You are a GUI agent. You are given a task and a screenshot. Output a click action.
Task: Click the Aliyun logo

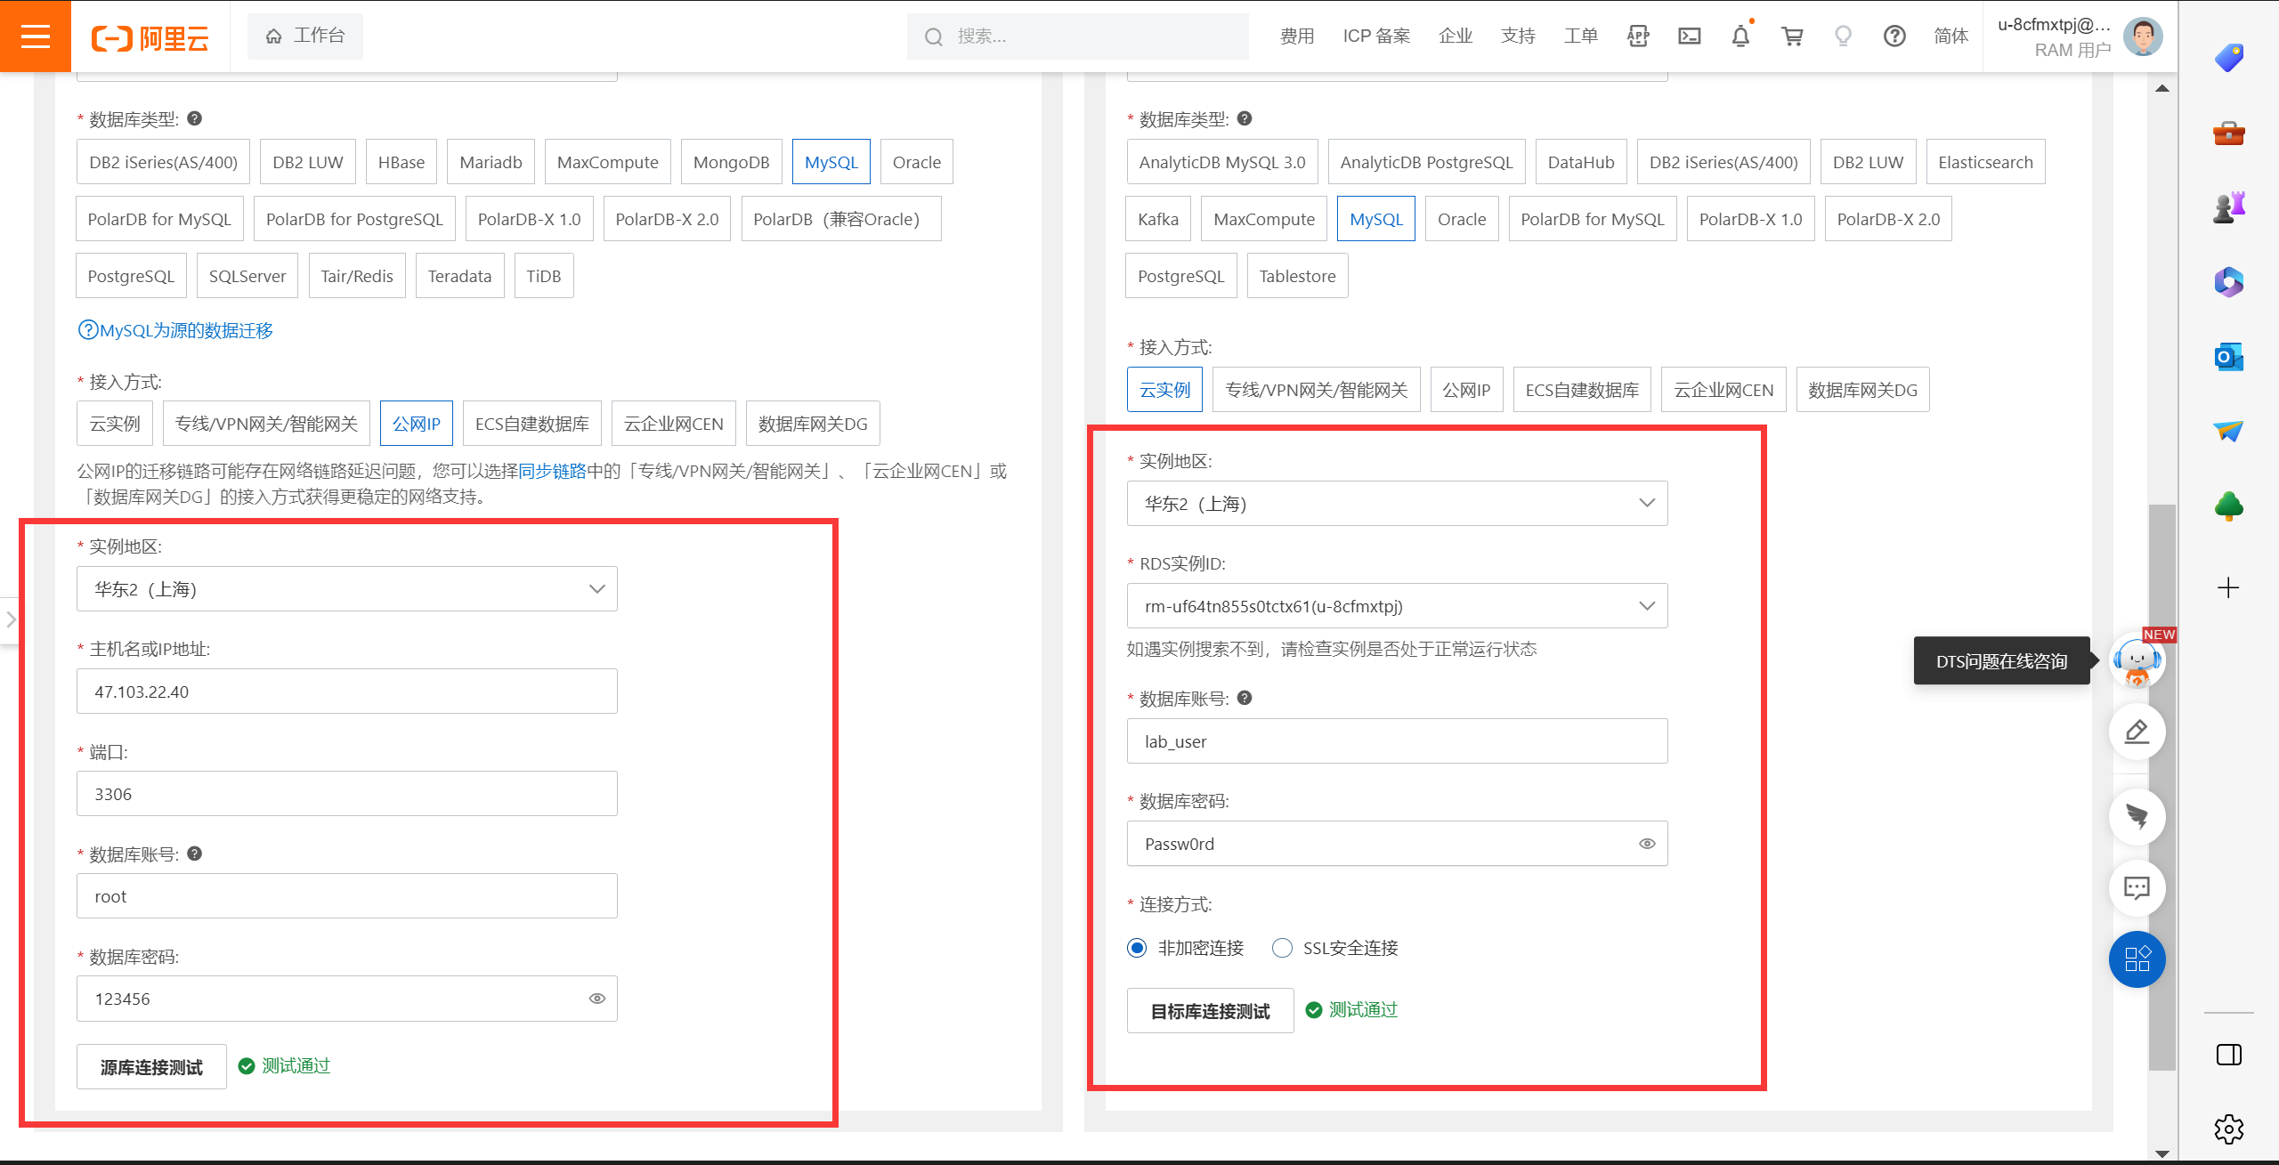pos(150,37)
